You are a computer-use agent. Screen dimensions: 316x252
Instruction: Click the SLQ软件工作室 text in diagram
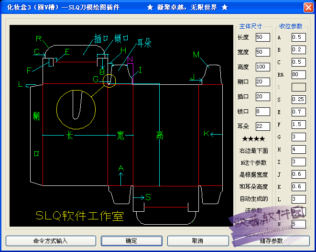click(80, 216)
